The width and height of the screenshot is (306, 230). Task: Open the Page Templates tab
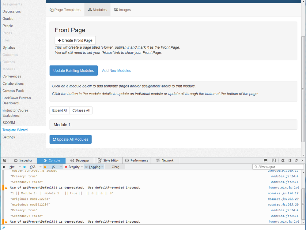coord(65,10)
